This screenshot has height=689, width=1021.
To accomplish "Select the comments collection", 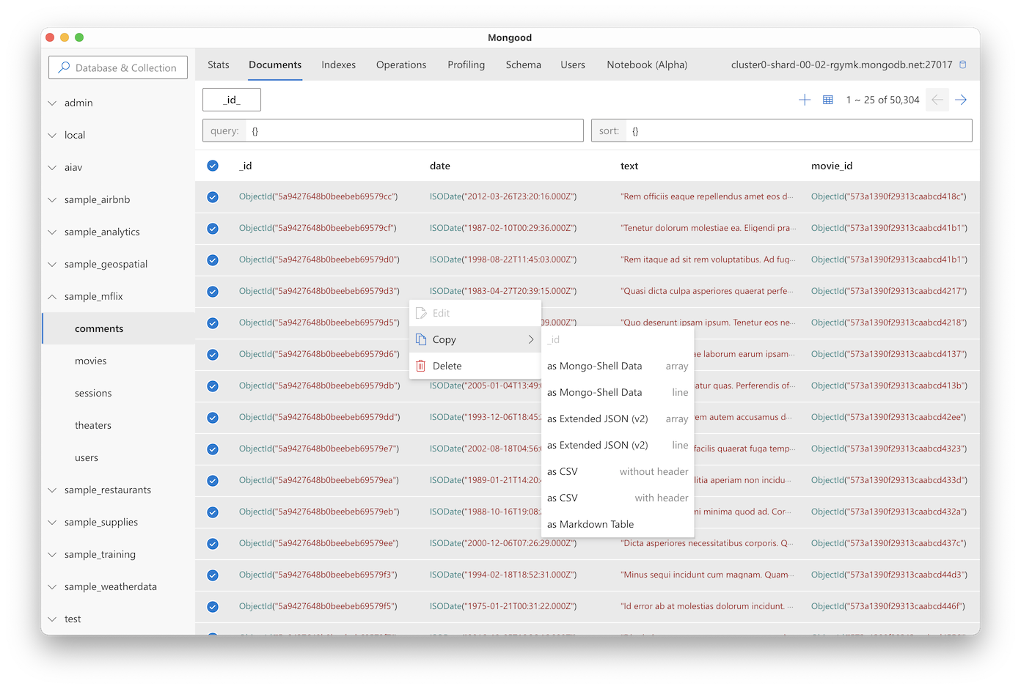I will (x=119, y=328).
